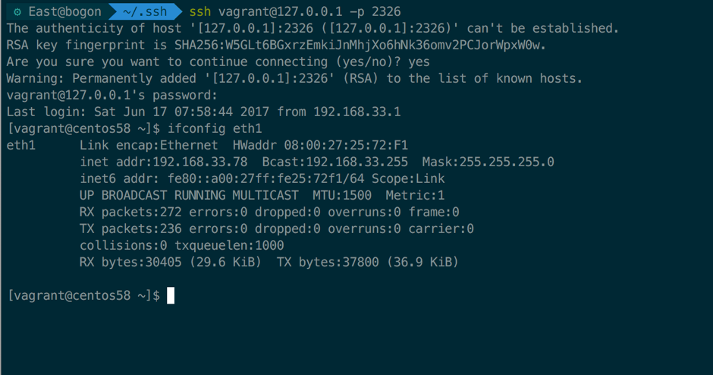This screenshot has height=375, width=713.
Task: Click the last login source IP 192.168.33.1
Action: click(x=356, y=112)
